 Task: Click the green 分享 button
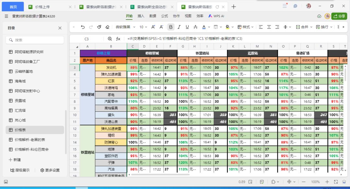(339, 16)
